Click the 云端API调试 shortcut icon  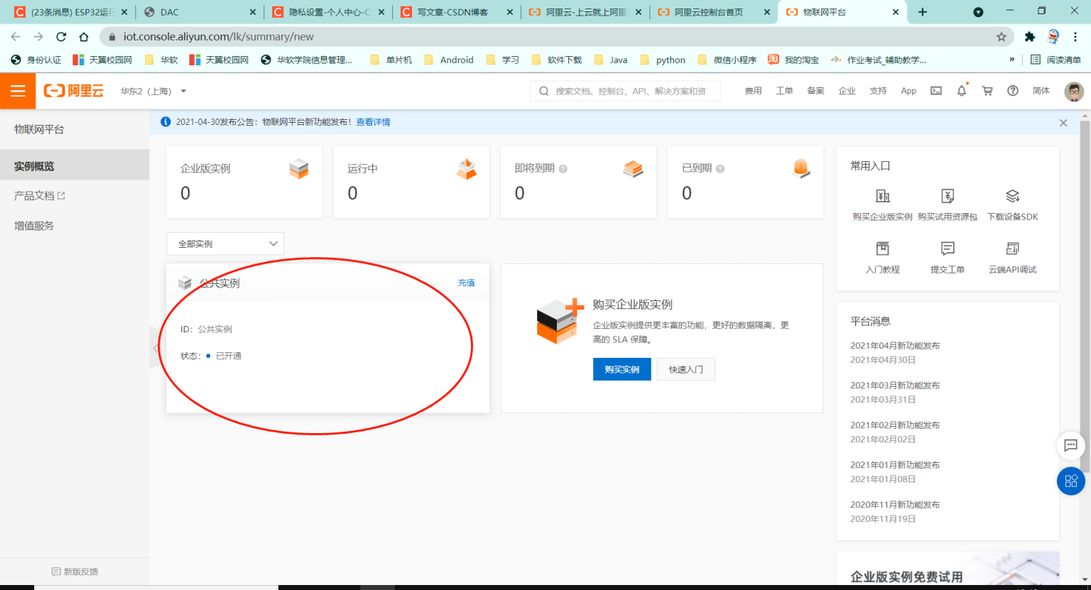click(1013, 248)
